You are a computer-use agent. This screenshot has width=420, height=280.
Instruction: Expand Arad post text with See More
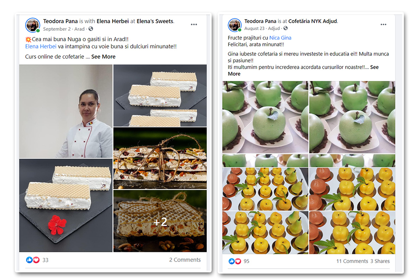coord(103,57)
